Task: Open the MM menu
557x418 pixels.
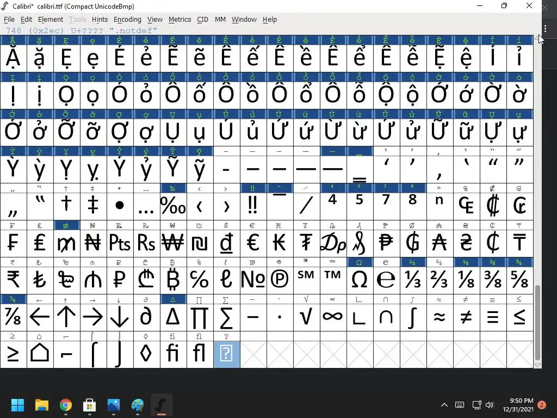Action: [220, 20]
